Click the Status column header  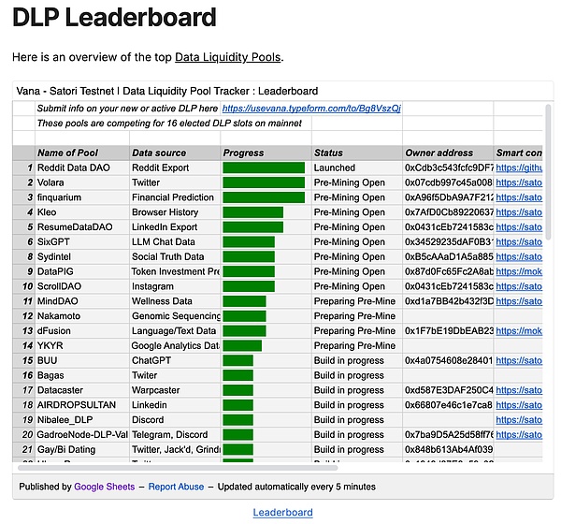coord(355,153)
